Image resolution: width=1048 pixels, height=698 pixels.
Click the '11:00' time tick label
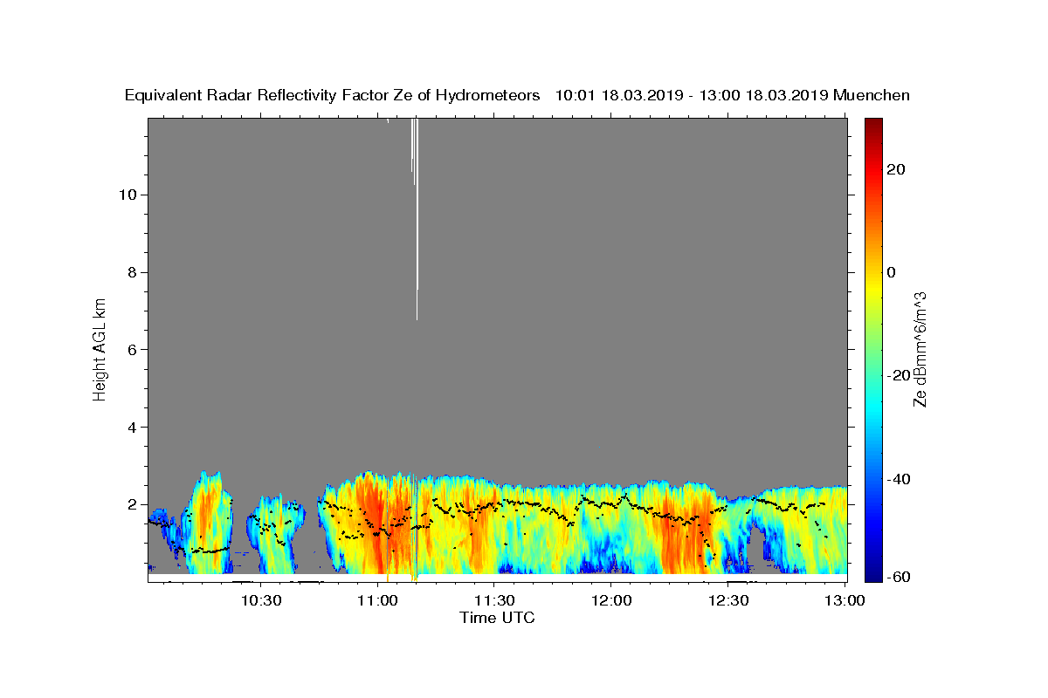(x=378, y=600)
